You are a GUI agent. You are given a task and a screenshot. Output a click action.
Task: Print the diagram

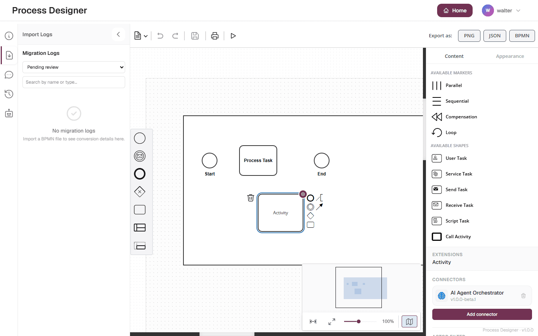click(x=215, y=36)
